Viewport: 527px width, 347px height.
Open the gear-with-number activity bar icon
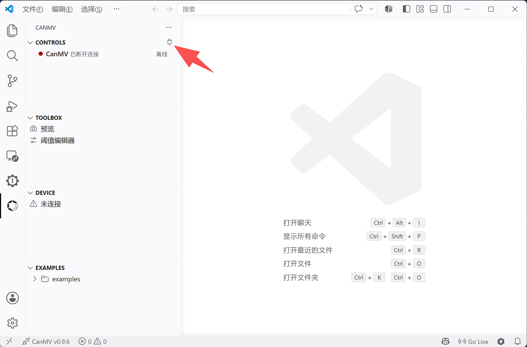(x=12, y=181)
